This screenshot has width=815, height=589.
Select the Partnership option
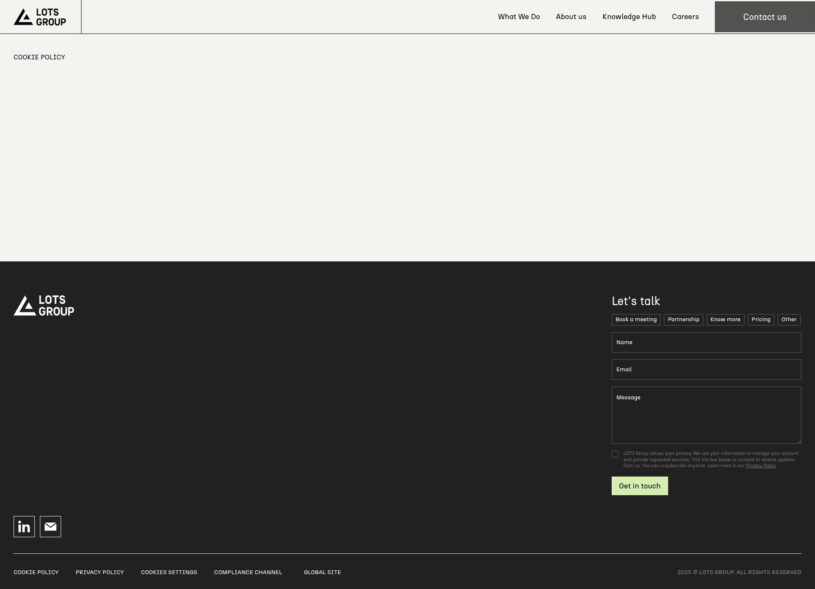(x=683, y=320)
